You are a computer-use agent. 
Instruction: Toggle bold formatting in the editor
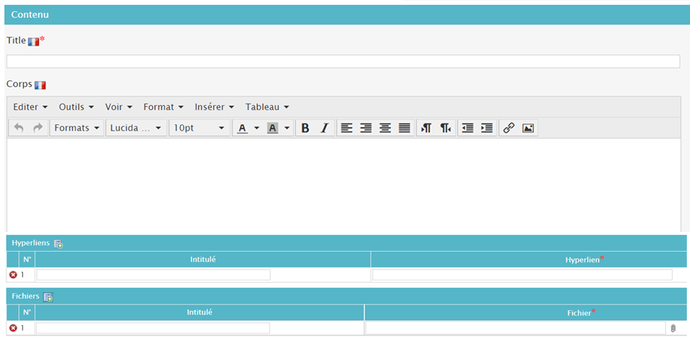(x=305, y=128)
